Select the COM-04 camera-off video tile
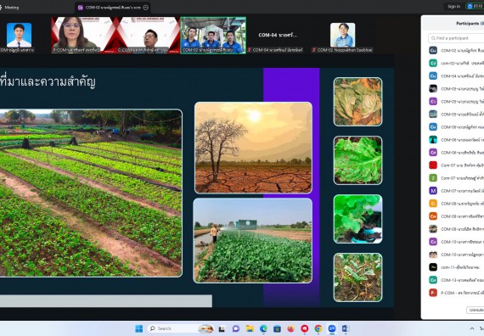The image size is (484, 336). tap(278, 35)
